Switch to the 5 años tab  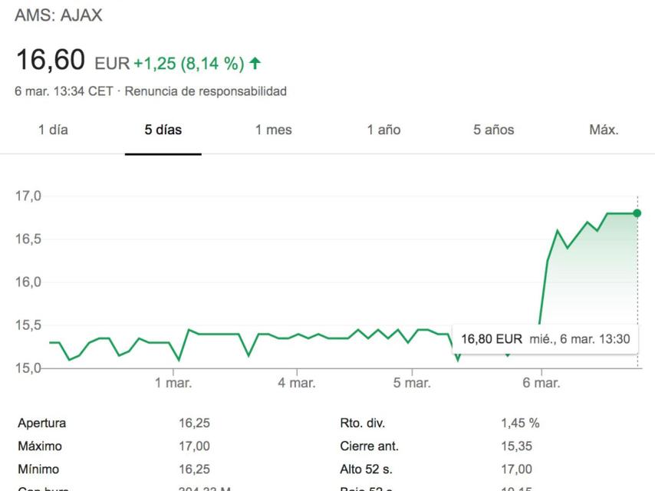tap(493, 130)
